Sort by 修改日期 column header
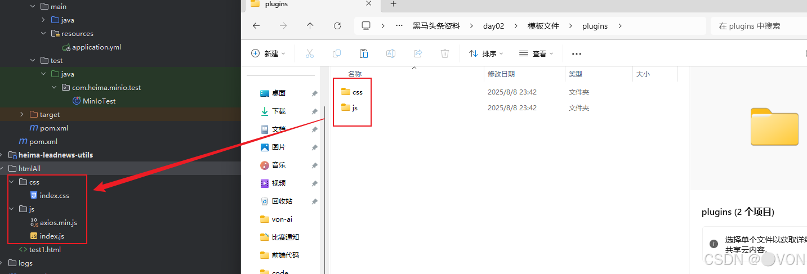The width and height of the screenshot is (807, 274). click(x=501, y=74)
